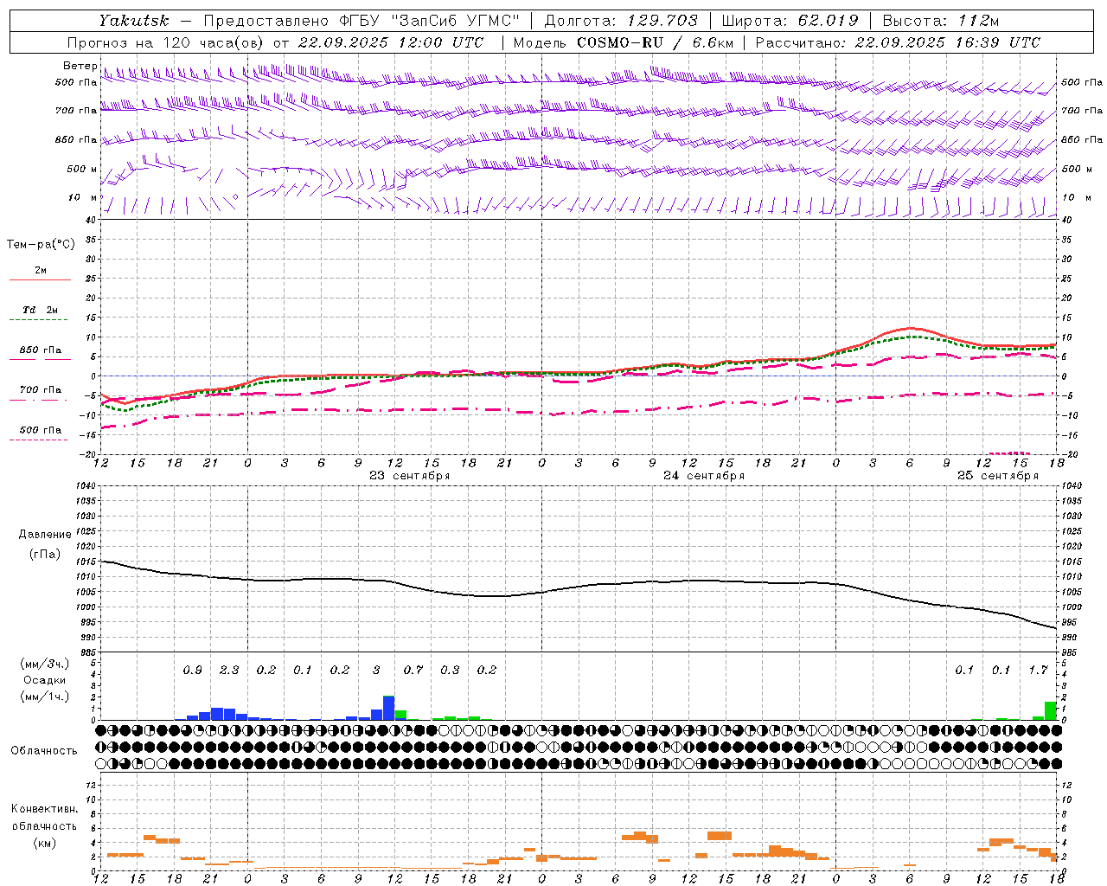Viewport: 1107px width, 886px height.
Task: Click the Облачность cloud rows label
Action: (44, 750)
